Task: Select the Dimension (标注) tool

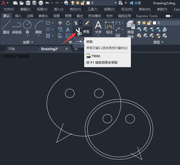Action: 109,27
